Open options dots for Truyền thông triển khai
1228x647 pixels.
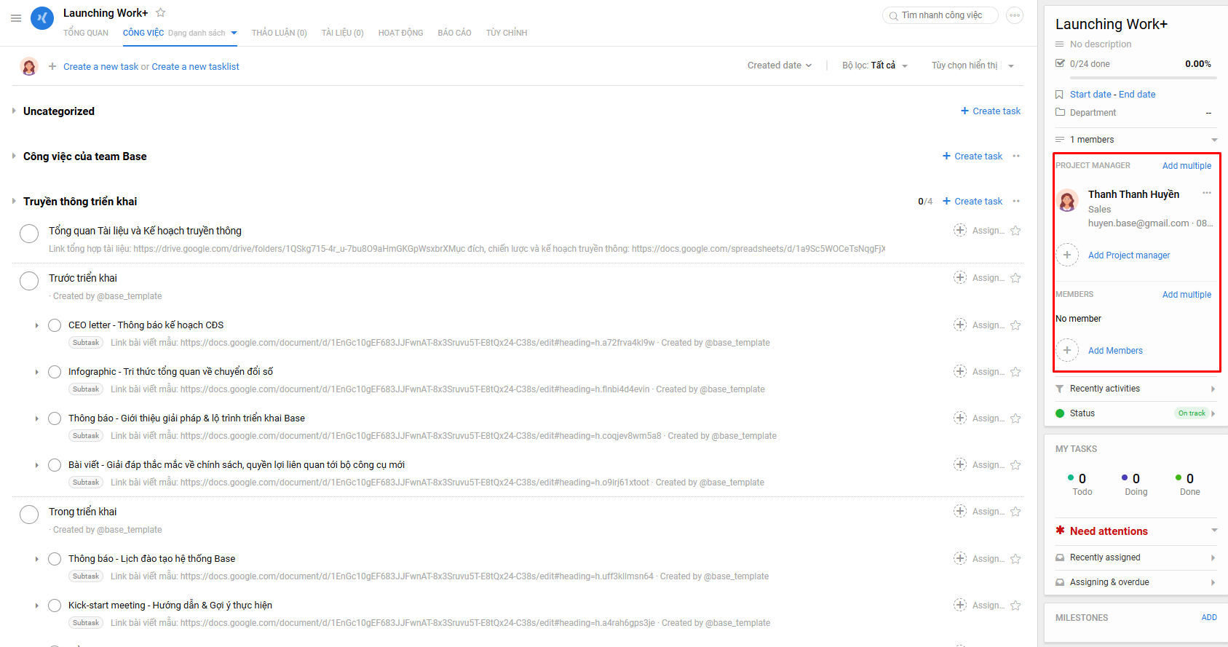tap(1016, 201)
